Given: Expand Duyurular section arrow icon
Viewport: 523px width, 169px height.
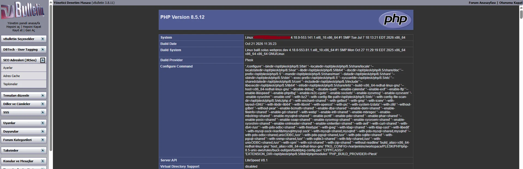Looking at the screenshot, I should pos(43,131).
